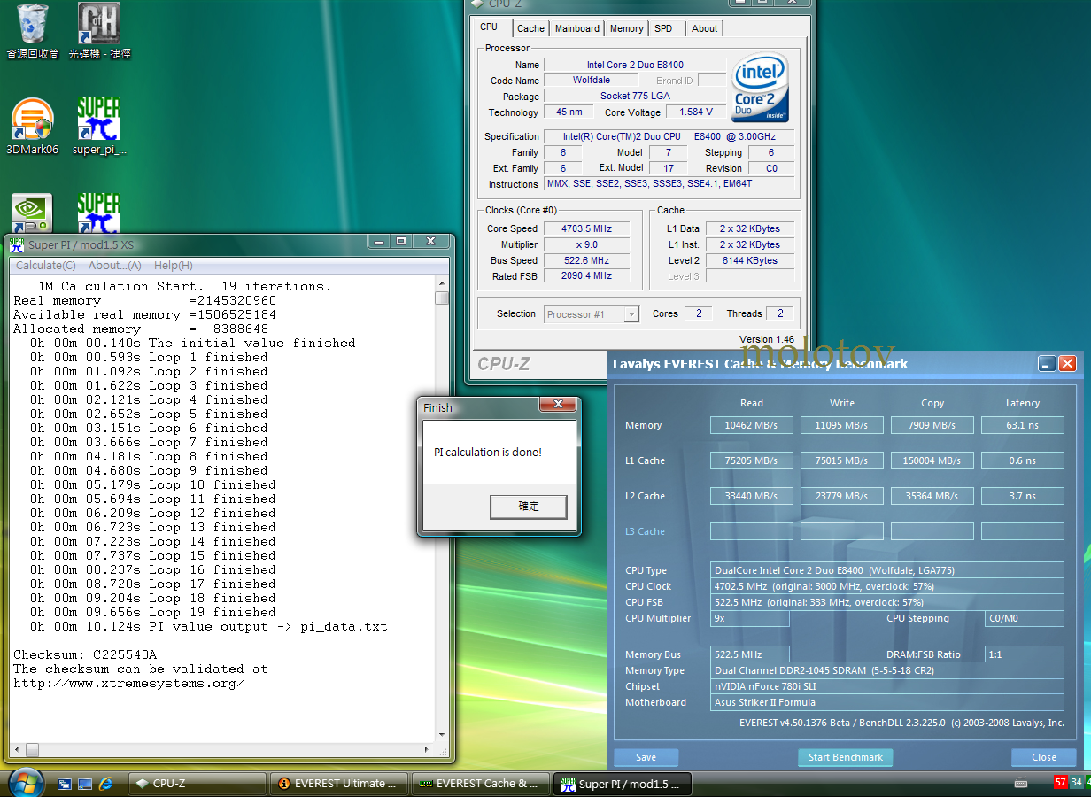Open the NVIDIA desktop shortcut icon
1091x797 pixels.
point(33,214)
